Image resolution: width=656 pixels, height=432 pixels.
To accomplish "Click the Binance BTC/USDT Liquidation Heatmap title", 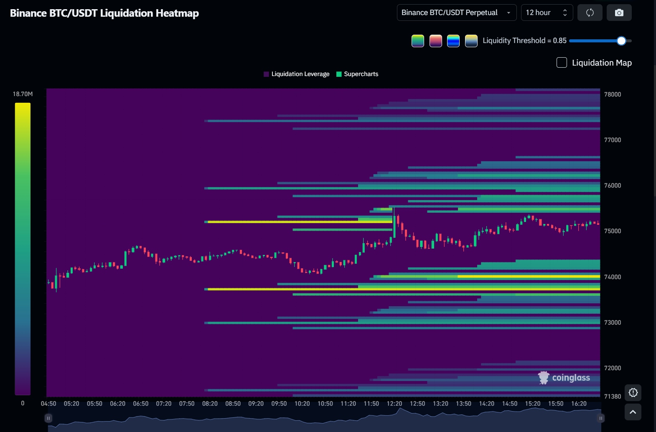I will pos(104,13).
